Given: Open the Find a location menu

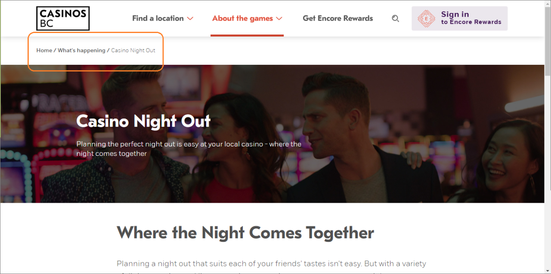Looking at the screenshot, I should click(163, 18).
